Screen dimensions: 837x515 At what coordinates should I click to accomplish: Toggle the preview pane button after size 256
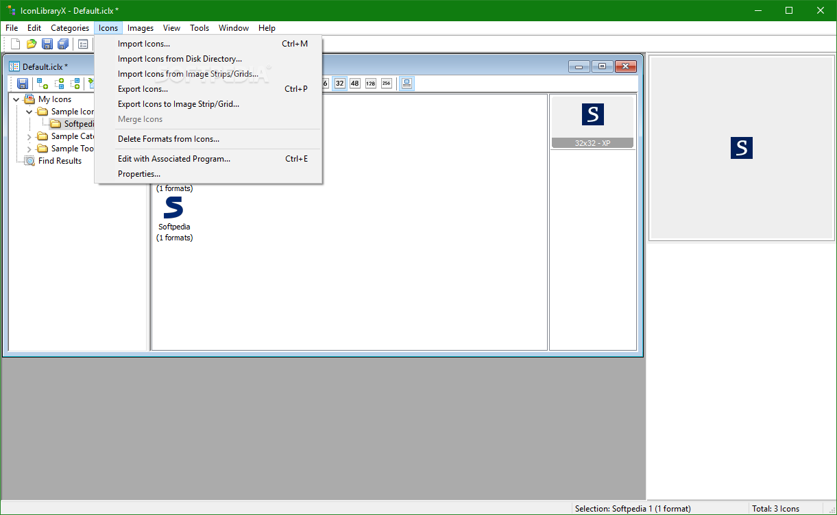click(x=407, y=84)
